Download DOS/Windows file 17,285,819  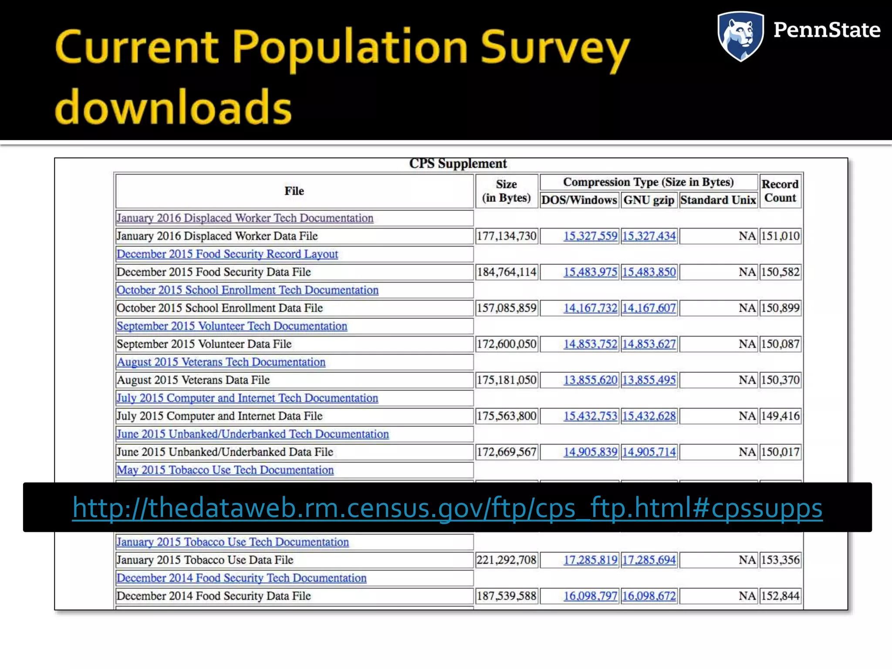click(590, 560)
